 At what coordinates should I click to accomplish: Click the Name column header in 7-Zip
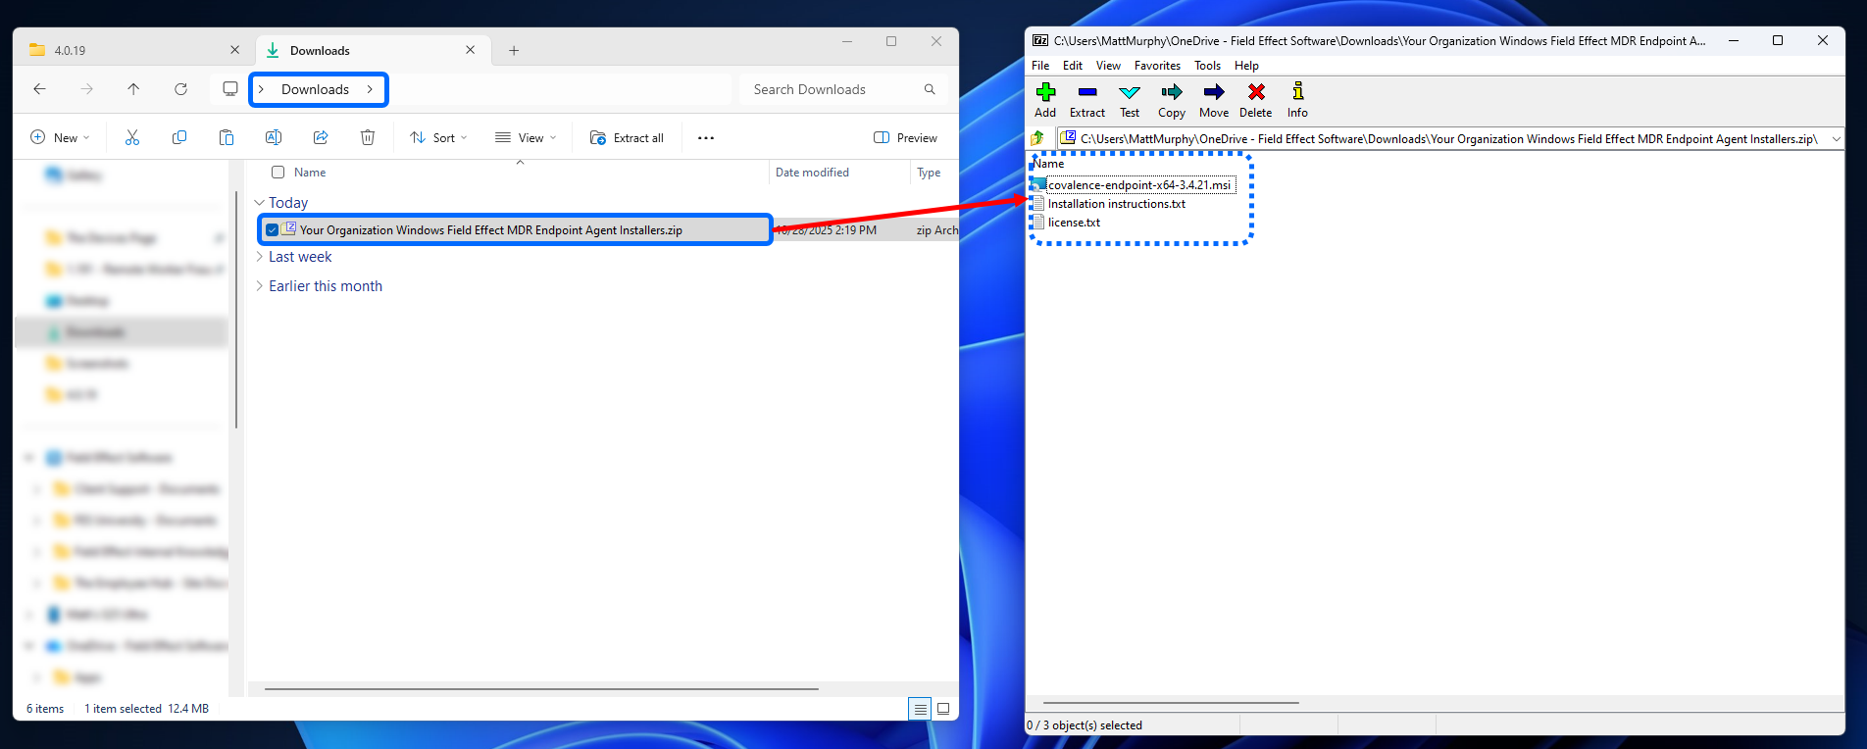tap(1048, 164)
